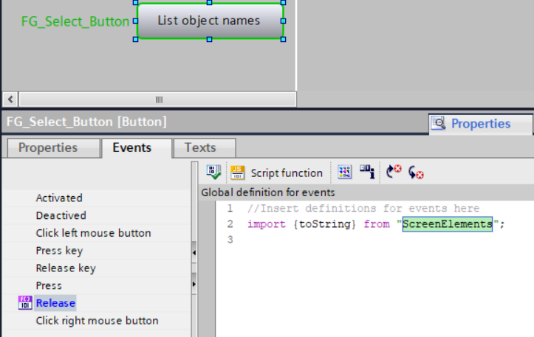
Task: Click the bottom-right resize handle of button
Action: (x=283, y=39)
